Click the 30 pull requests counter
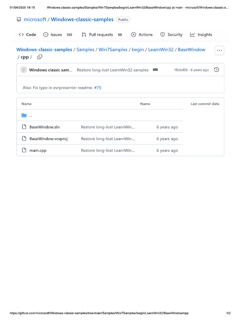 pos(120,35)
